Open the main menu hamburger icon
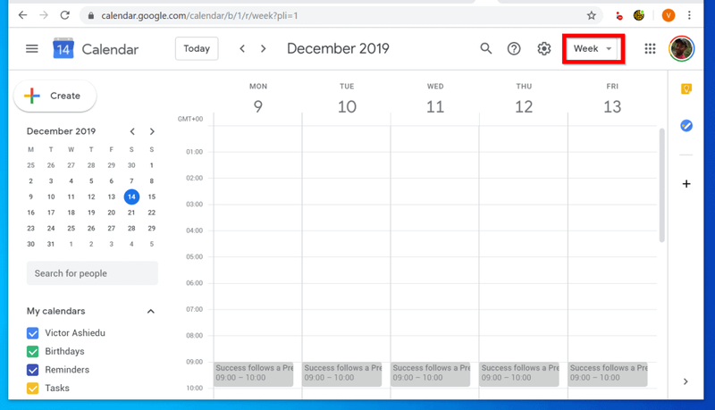715x410 pixels. tap(32, 49)
